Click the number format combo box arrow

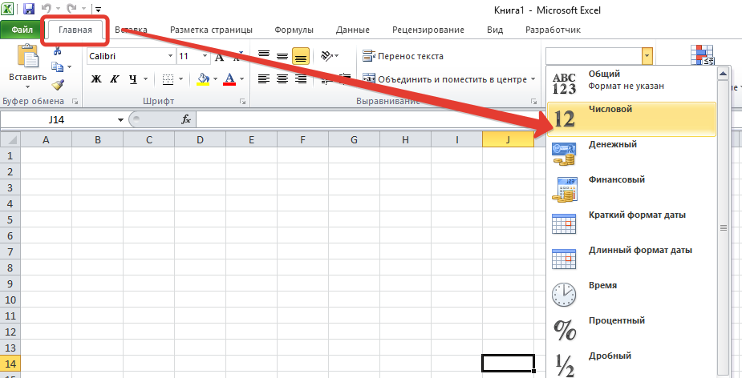[647, 56]
